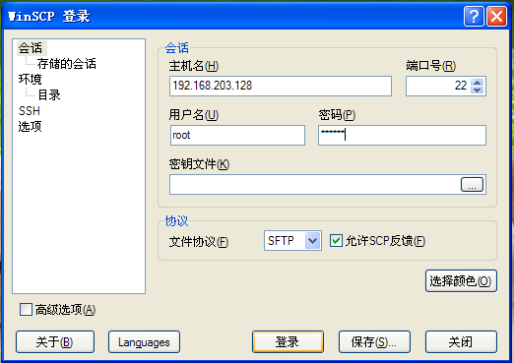Open the SSH settings tree item
The height and width of the screenshot is (363, 514).
(30, 111)
